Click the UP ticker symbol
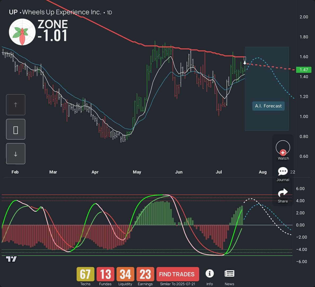 pos(13,12)
